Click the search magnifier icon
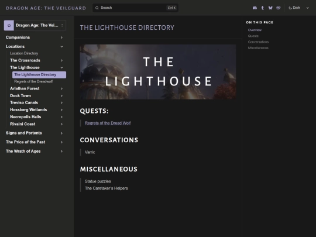This screenshot has width=316, height=237. pyautogui.click(x=97, y=8)
